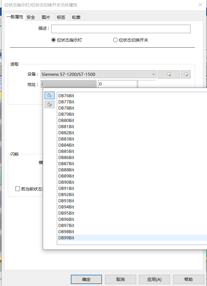
Task: Select 位状态指示灯 radio button
Action: coord(54,40)
